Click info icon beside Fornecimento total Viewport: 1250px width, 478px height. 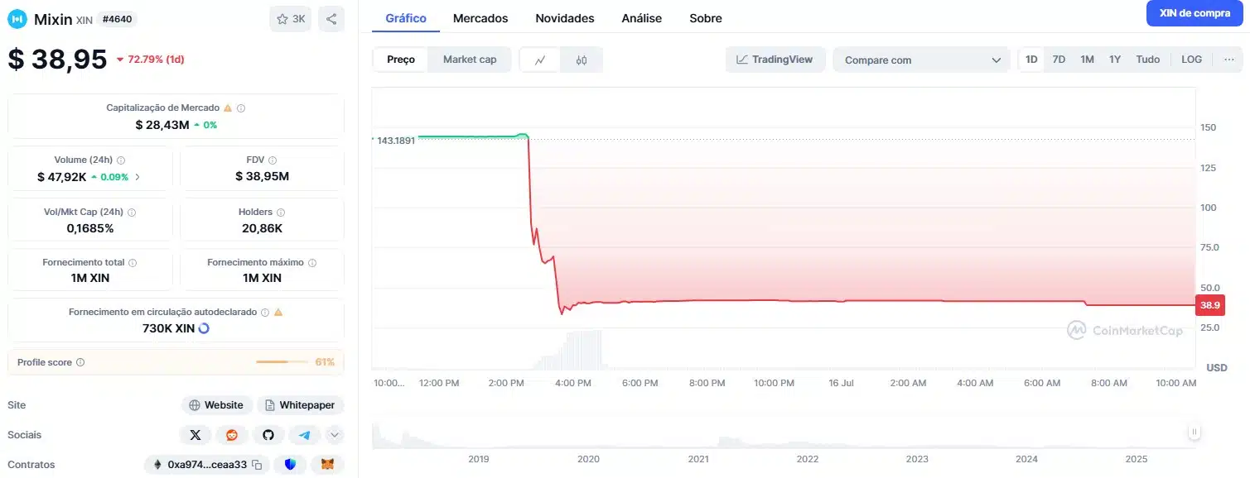point(133,262)
